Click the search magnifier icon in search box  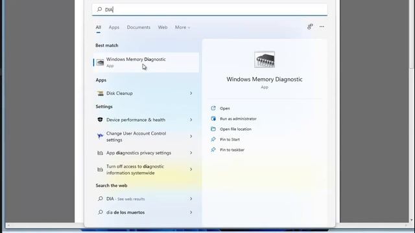pos(99,10)
